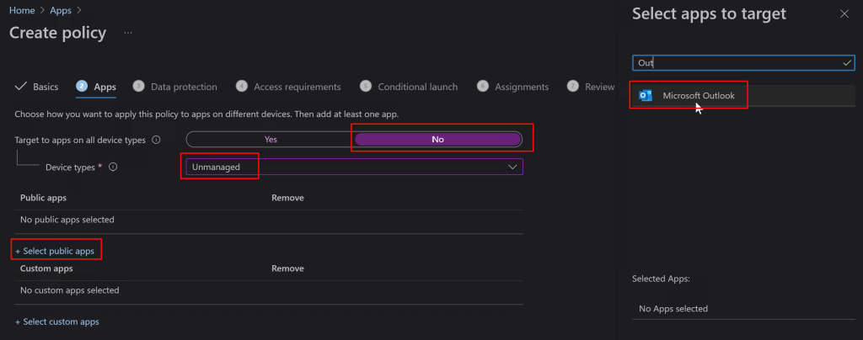
Task: Open the Device types dropdown
Action: click(x=354, y=167)
